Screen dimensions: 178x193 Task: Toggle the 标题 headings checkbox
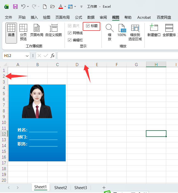[x=88, y=26]
